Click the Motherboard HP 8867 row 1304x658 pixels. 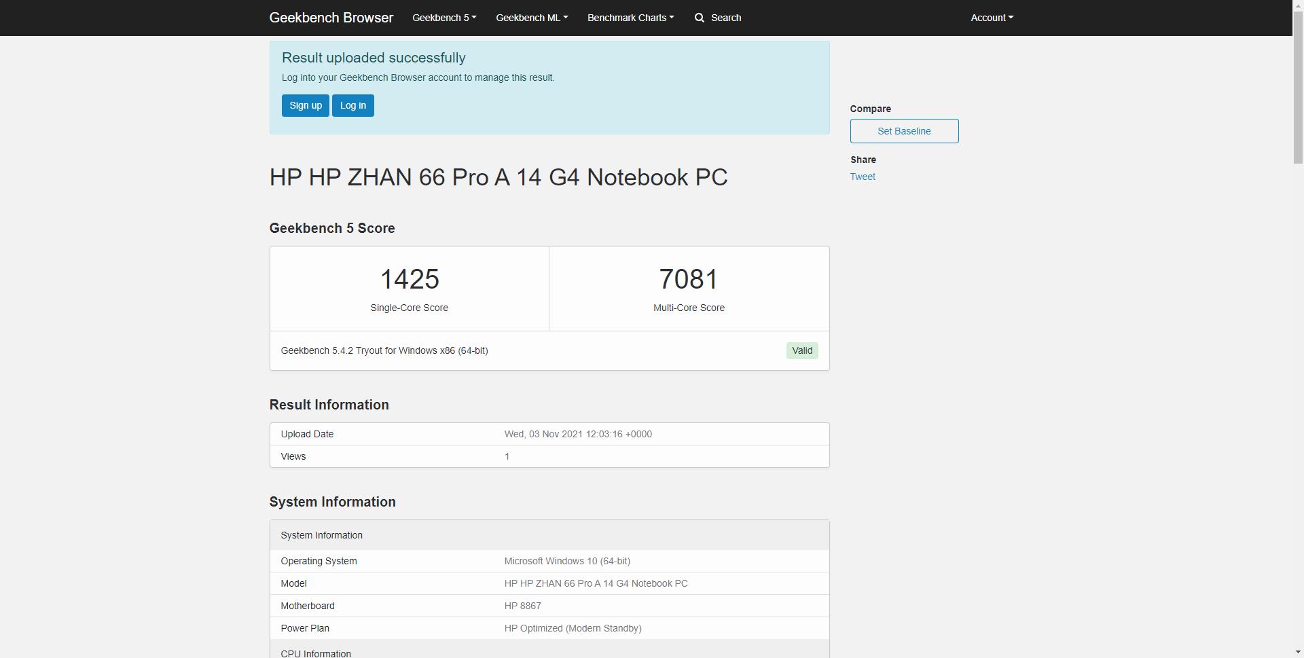522,606
